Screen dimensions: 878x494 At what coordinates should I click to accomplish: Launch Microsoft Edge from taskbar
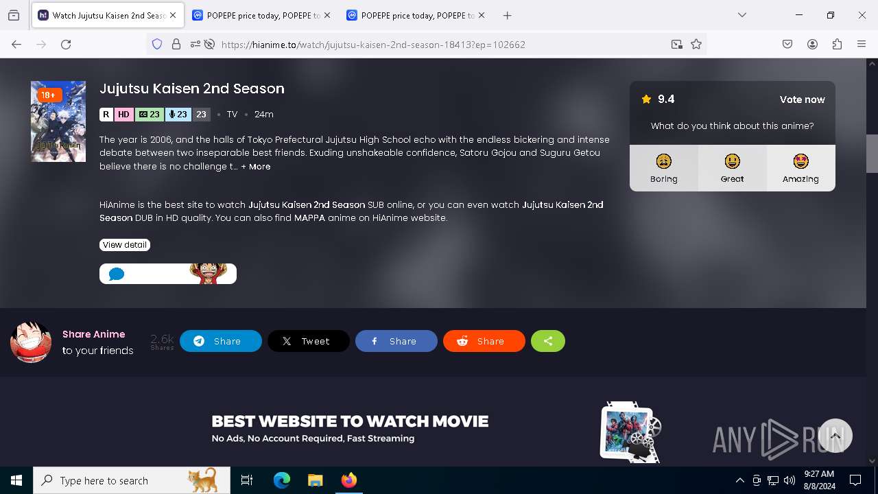coord(282,480)
